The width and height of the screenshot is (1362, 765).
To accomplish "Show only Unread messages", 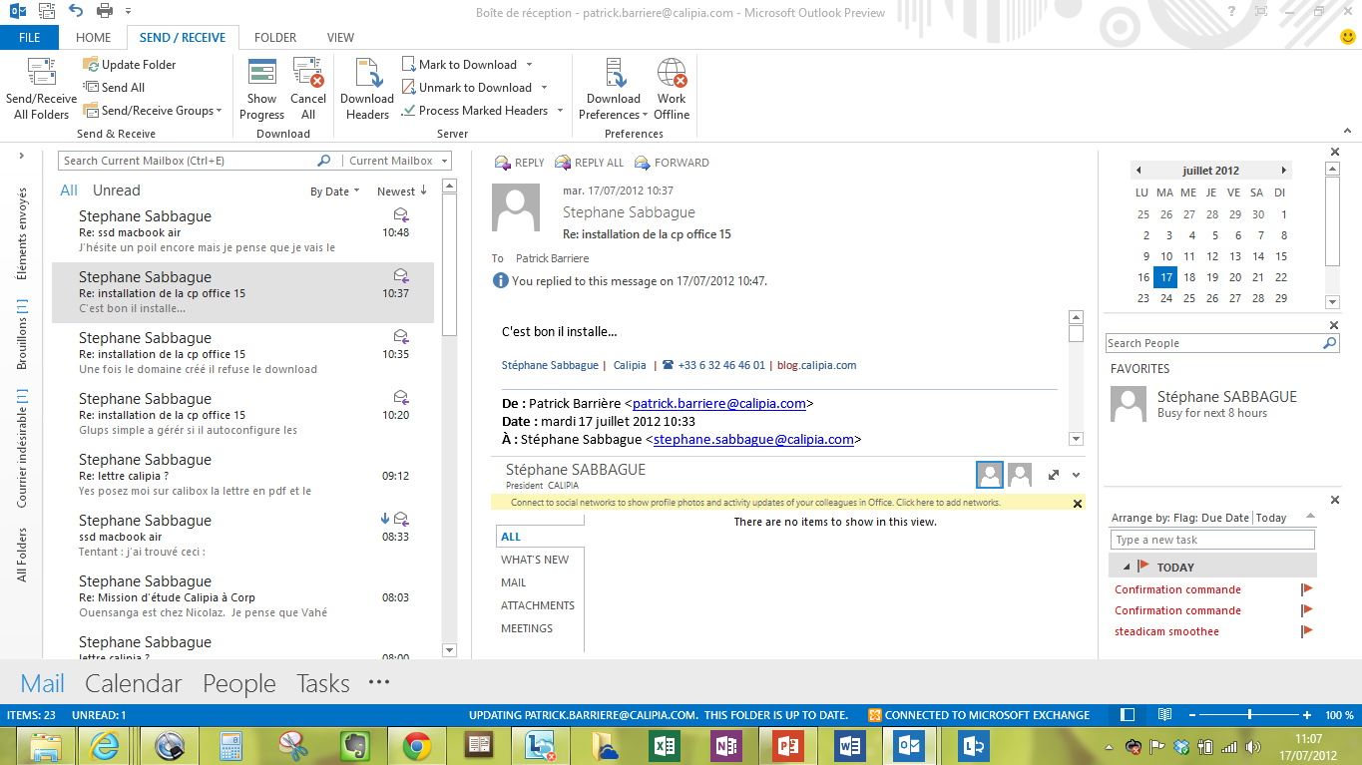I will 117,191.
